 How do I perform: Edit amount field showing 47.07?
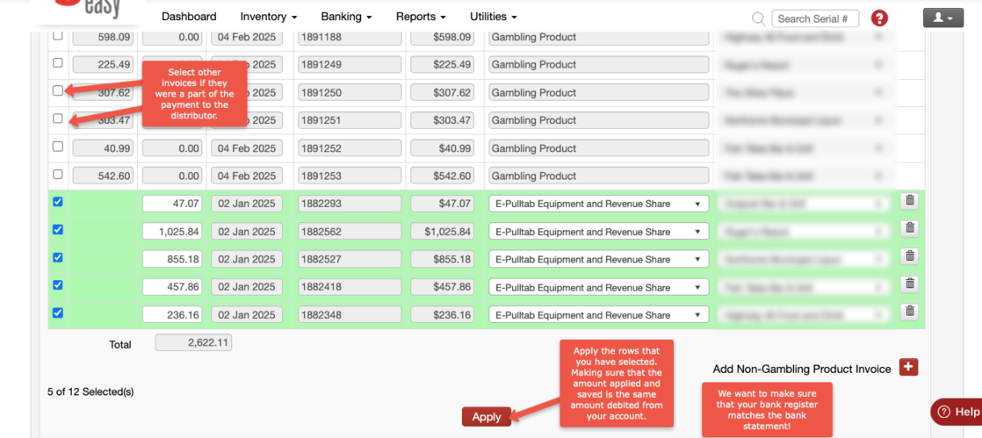pos(172,204)
